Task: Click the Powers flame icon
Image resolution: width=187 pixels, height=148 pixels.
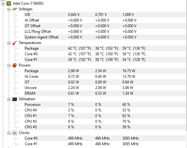Action: (x=15, y=65)
